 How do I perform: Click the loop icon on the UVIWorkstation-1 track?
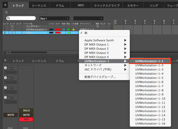coord(12,30)
